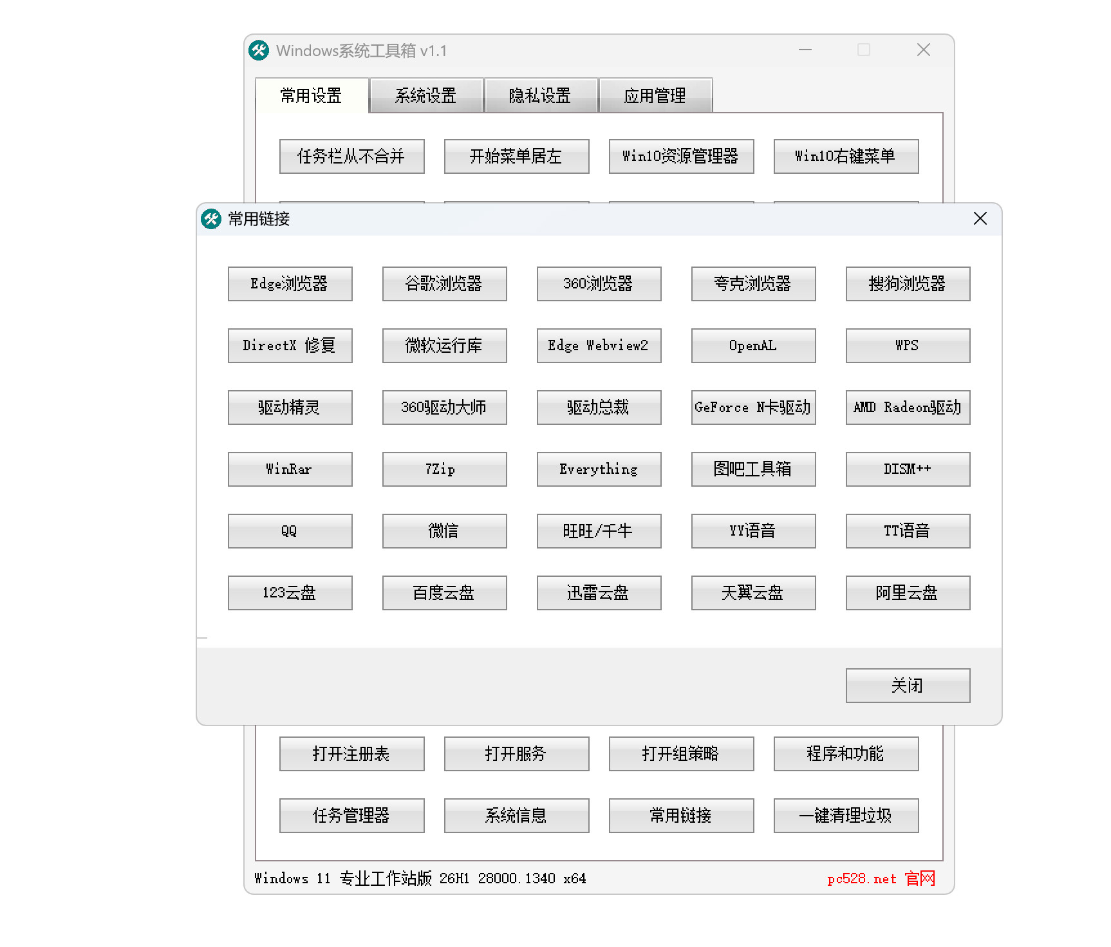Open the Everything download link
Viewport: 1111px width, 947px height.
599,469
